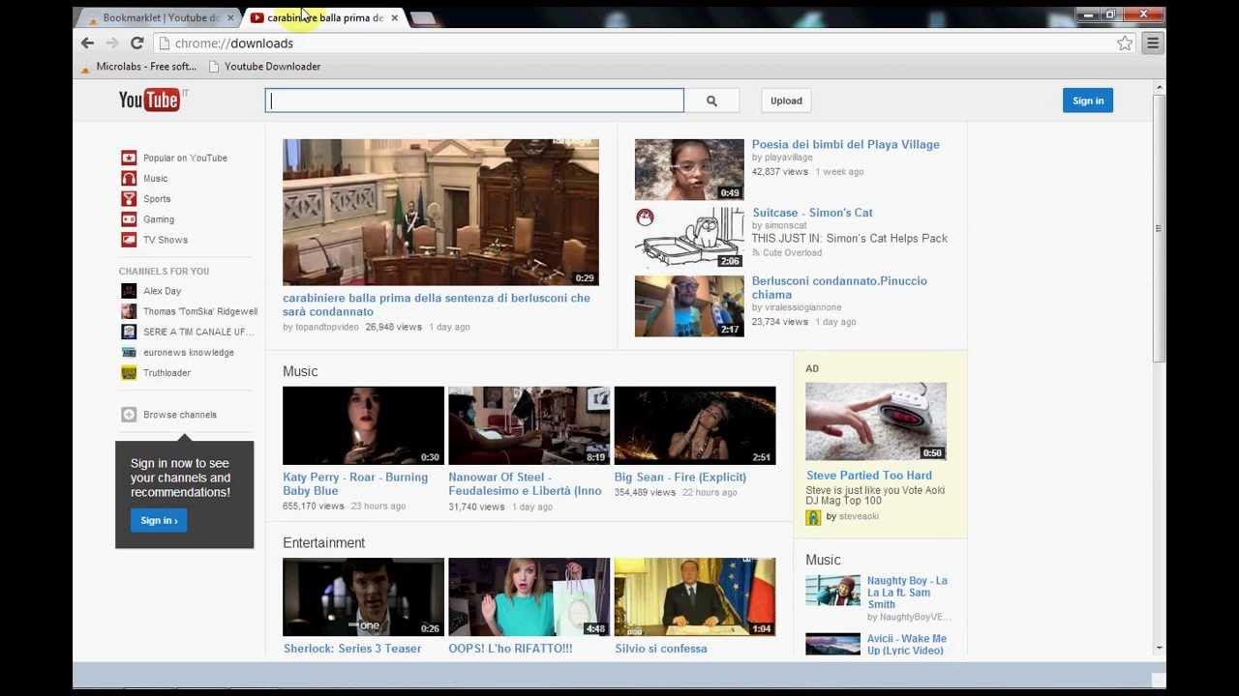Screen dimensions: 1239x696
Task: Open TV Shows sidebar link
Action: pyautogui.click(x=166, y=240)
